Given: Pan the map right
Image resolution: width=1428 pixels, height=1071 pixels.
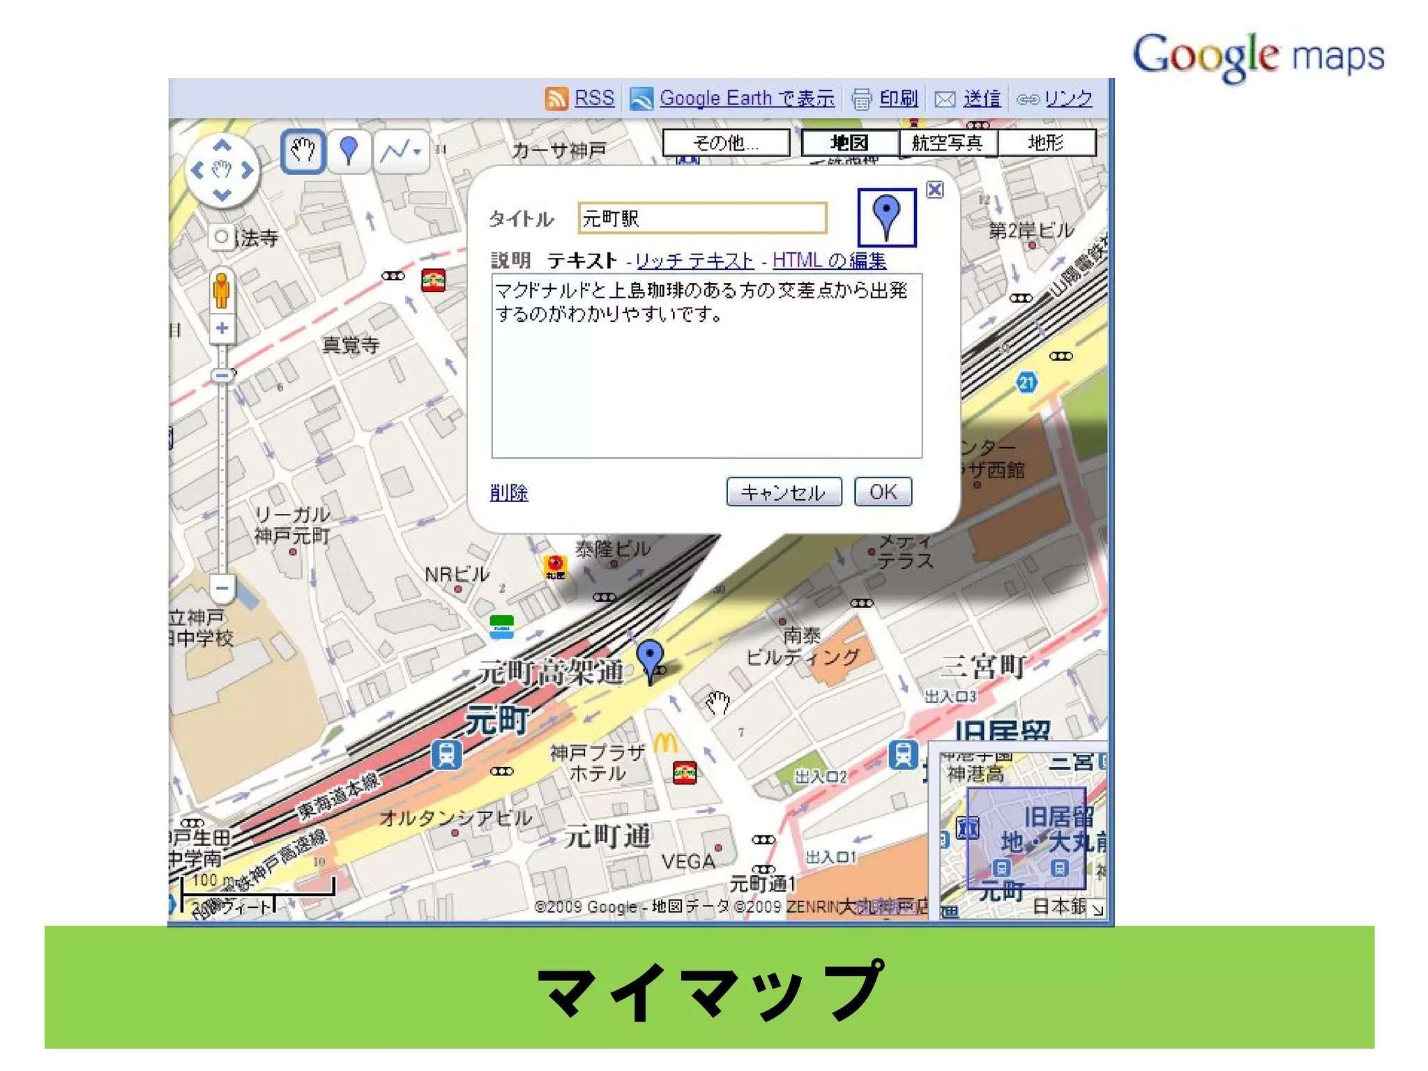Looking at the screenshot, I should point(247,170).
